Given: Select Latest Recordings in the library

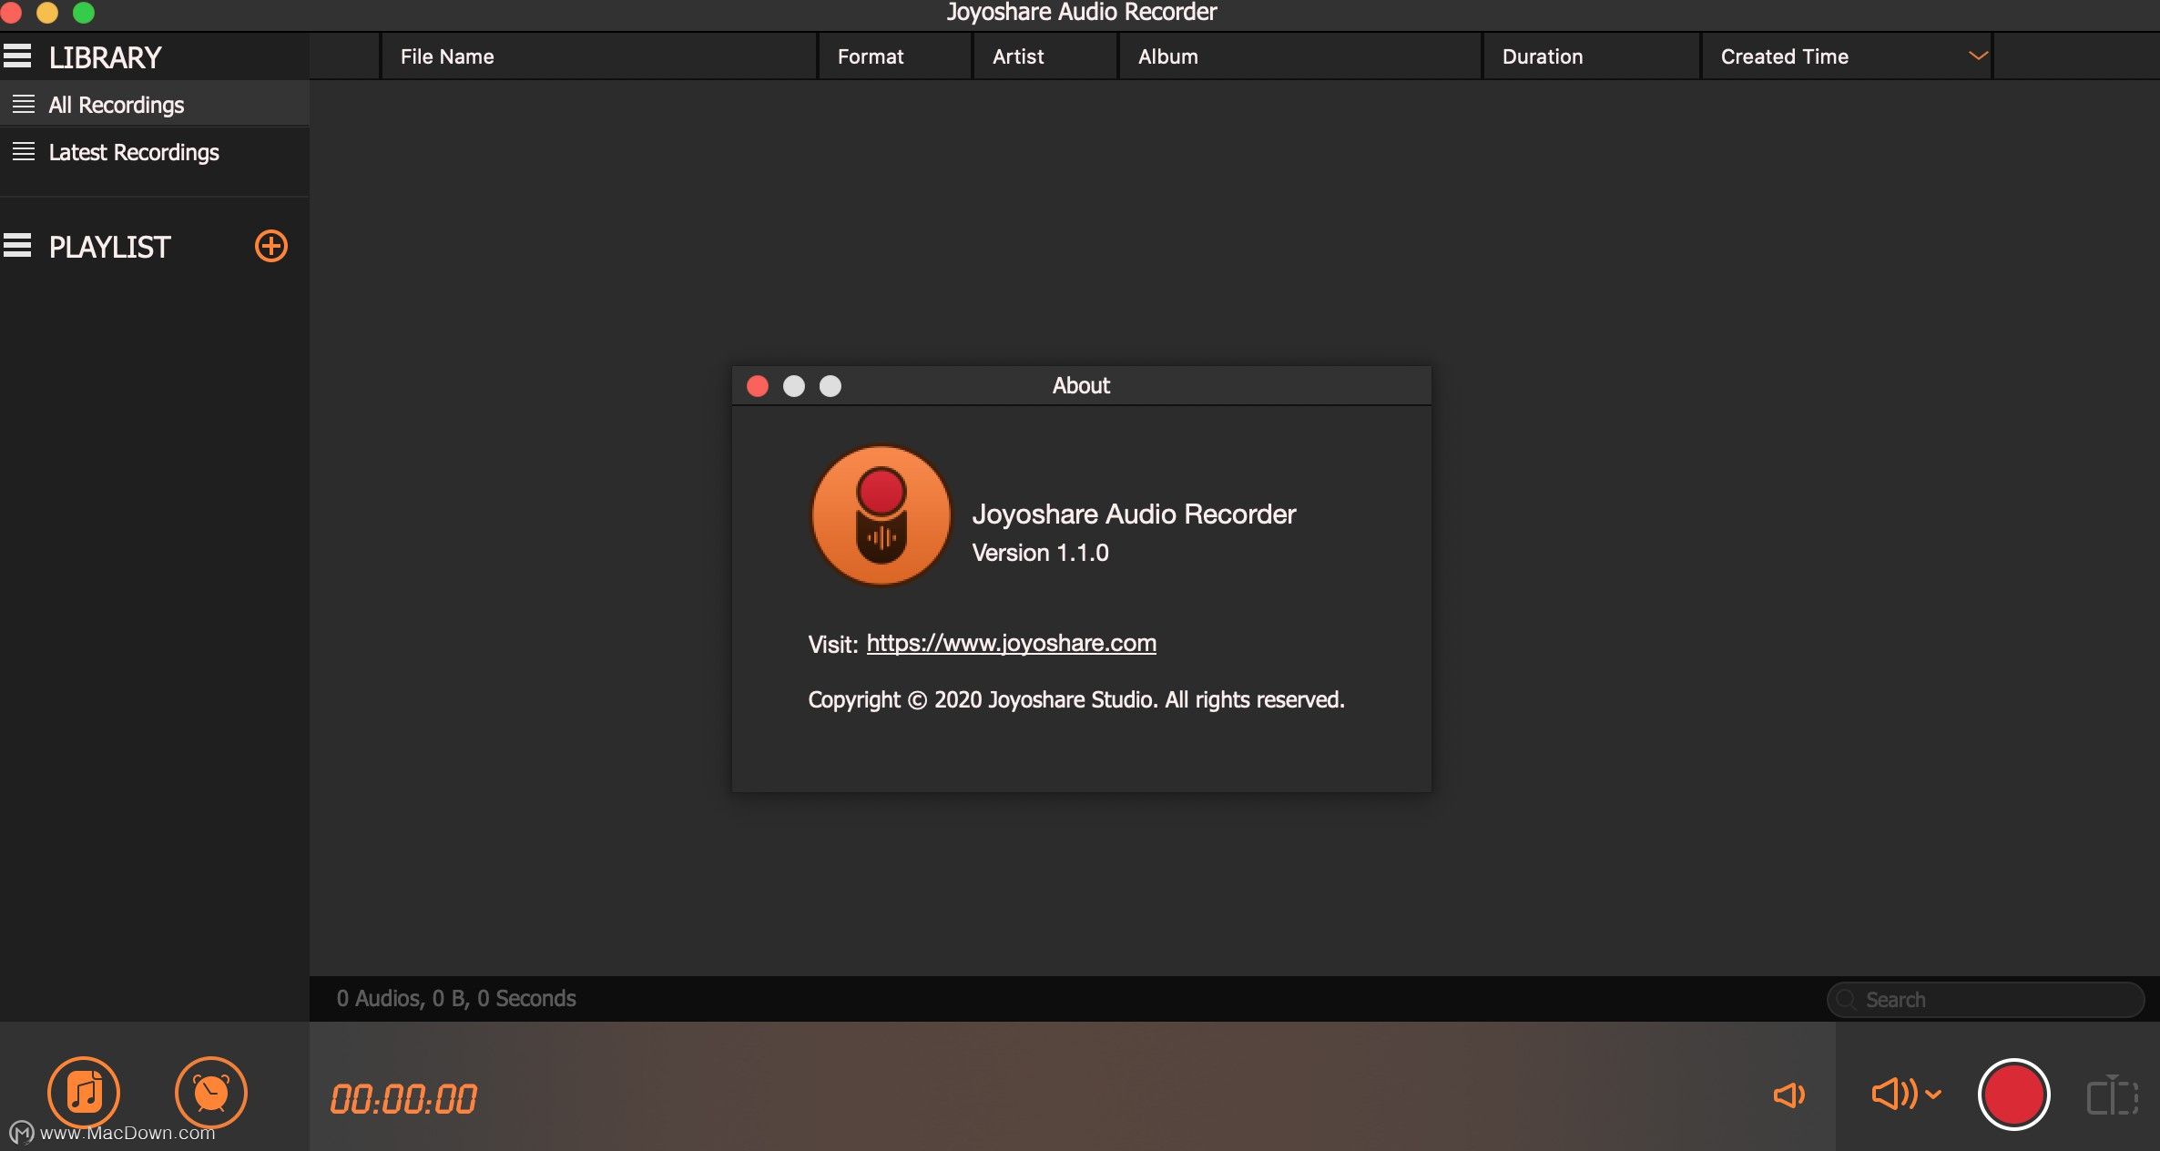Looking at the screenshot, I should tap(155, 152).
